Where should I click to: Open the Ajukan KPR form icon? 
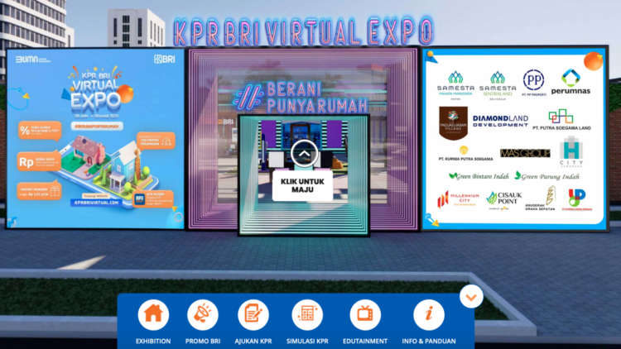pos(253,315)
